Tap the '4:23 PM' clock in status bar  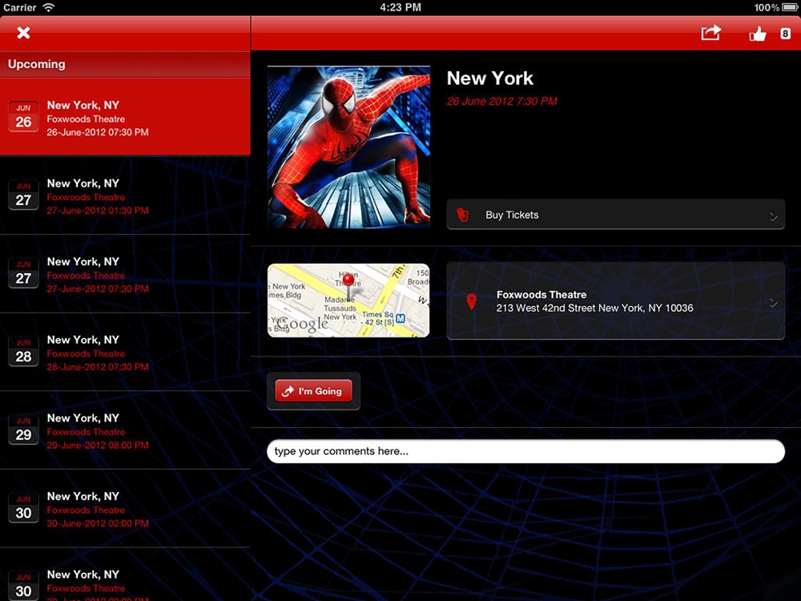[400, 7]
